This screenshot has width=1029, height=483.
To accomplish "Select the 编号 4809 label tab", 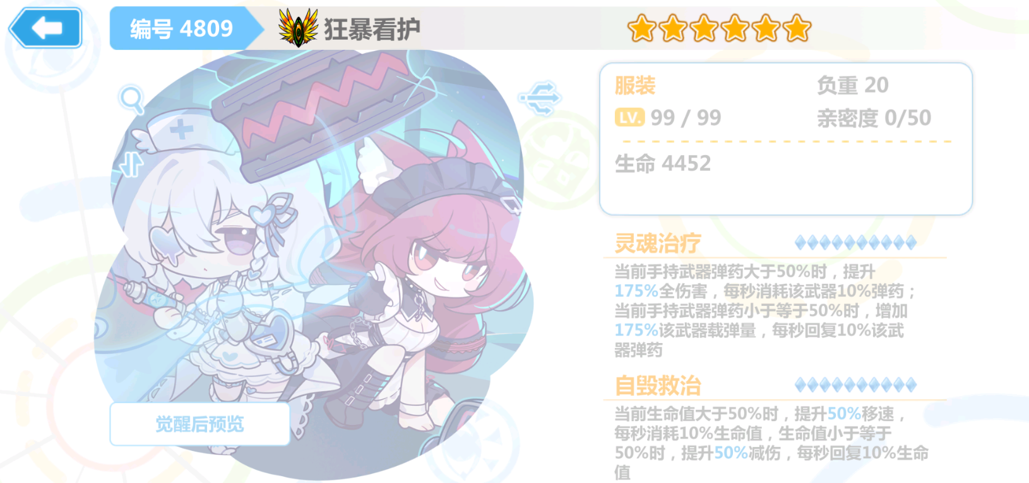I will click(182, 28).
